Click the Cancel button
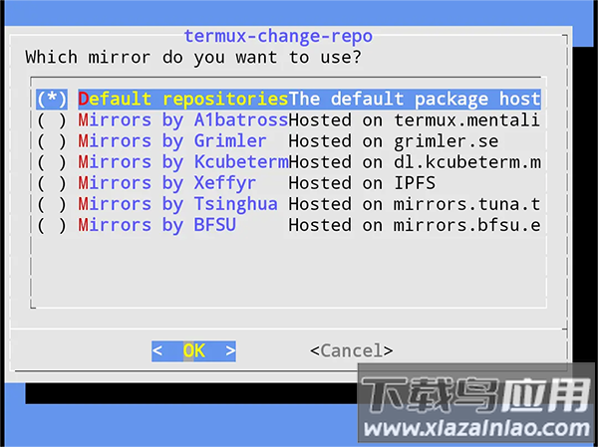The width and height of the screenshot is (598, 447). [351, 351]
